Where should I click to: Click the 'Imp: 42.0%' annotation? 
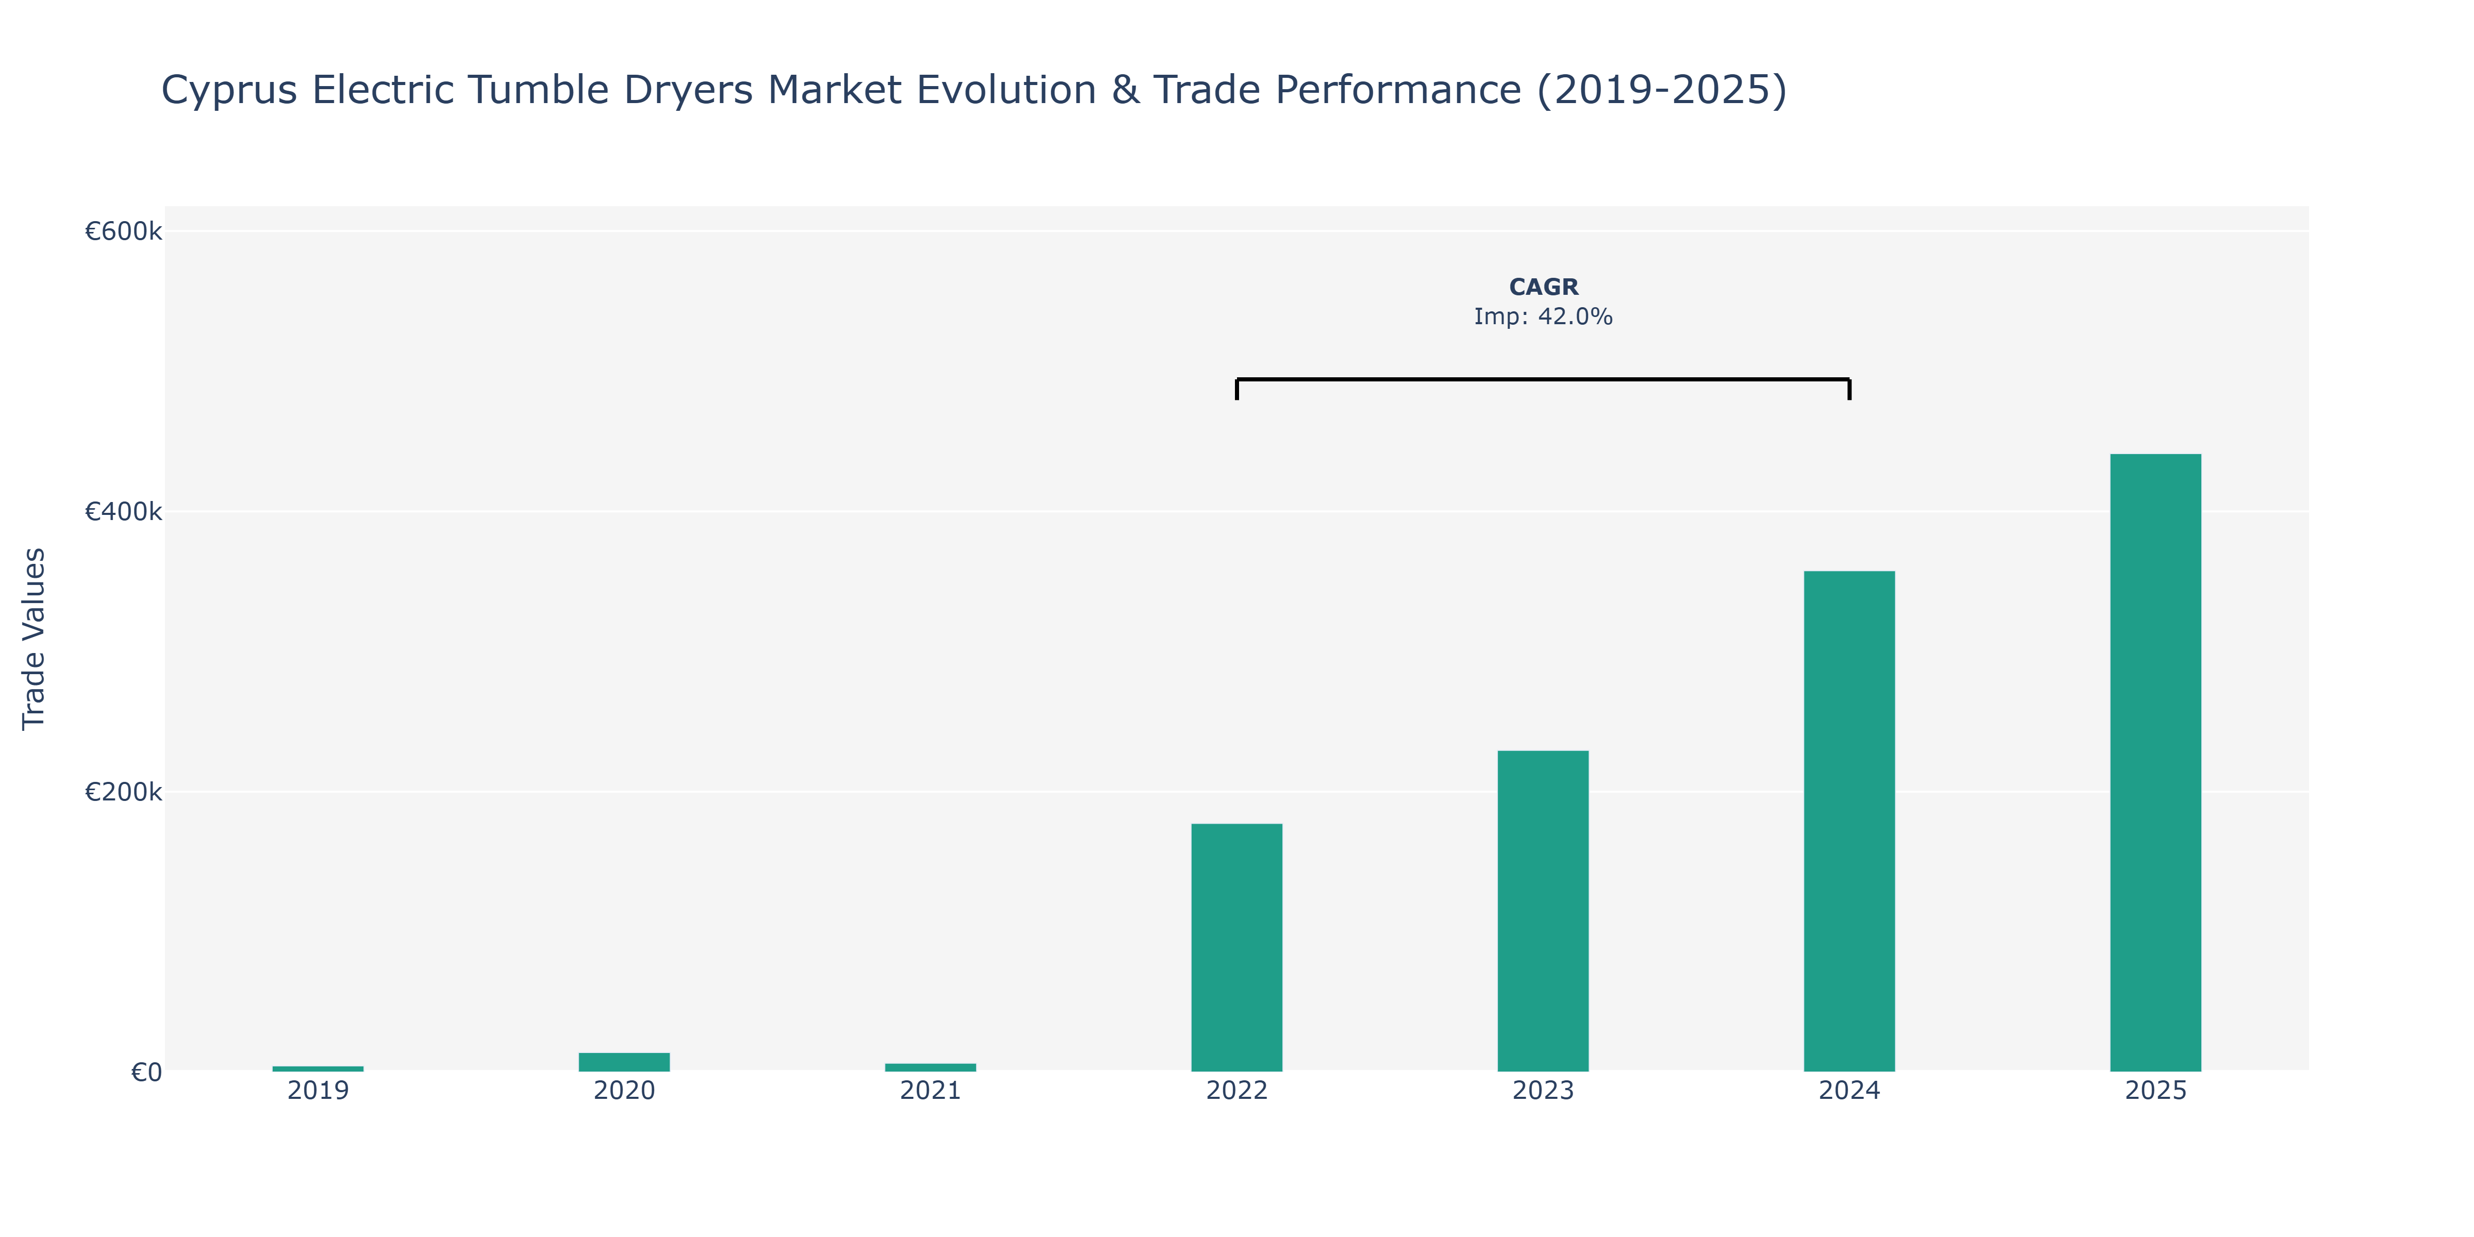[1543, 317]
